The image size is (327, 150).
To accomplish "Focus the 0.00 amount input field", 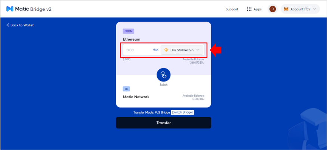I will click(138, 50).
